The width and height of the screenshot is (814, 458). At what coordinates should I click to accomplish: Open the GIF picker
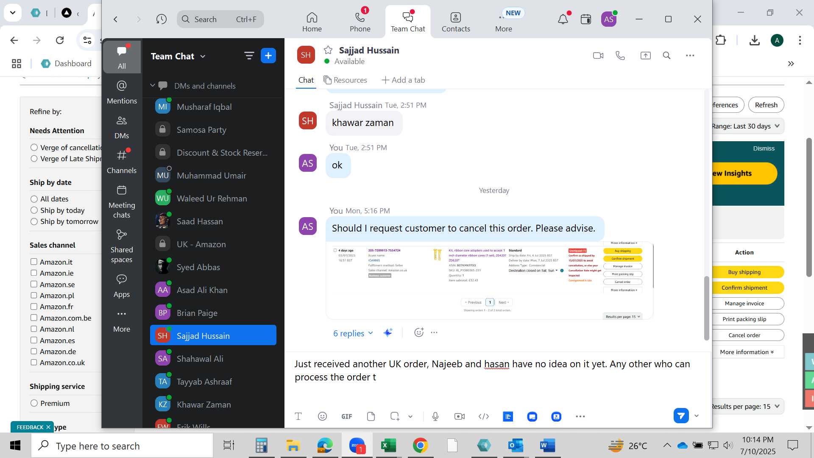pyautogui.click(x=346, y=416)
